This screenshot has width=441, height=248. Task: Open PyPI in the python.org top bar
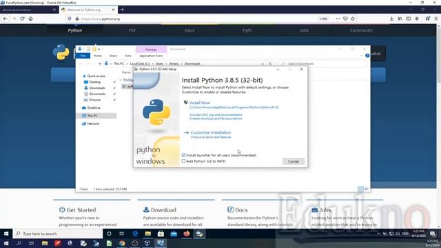point(247,30)
